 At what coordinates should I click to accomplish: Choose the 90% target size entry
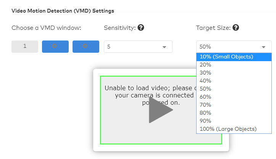tap(206, 121)
